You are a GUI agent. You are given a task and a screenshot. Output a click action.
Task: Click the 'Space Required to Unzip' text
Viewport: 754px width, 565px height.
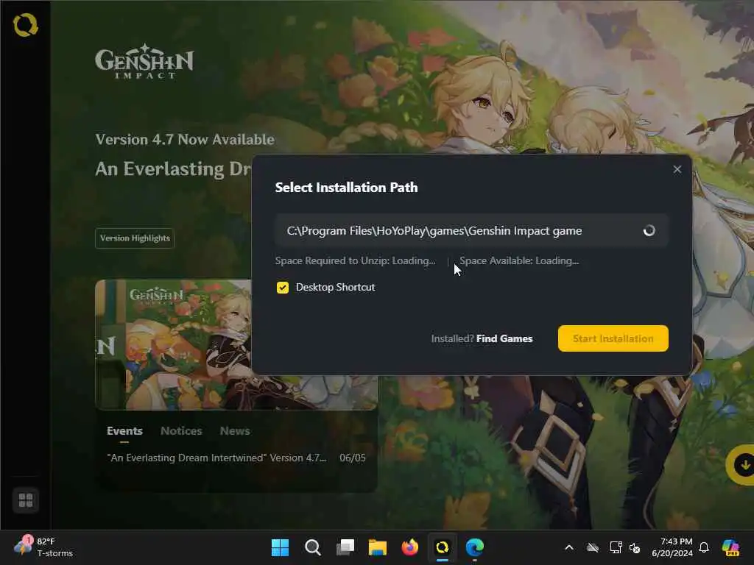(355, 261)
